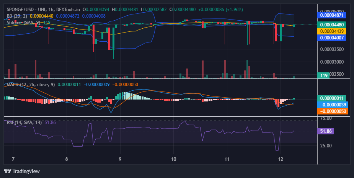Click the TradingView logo
Viewport: 354px width, 178px height.
22,171
